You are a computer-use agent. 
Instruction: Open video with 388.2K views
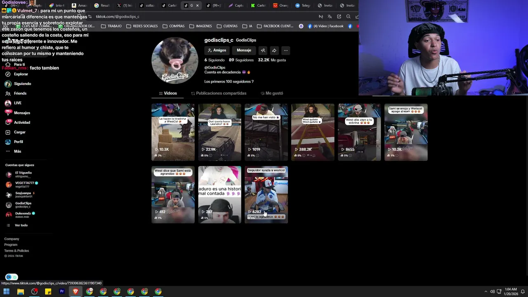(313, 132)
